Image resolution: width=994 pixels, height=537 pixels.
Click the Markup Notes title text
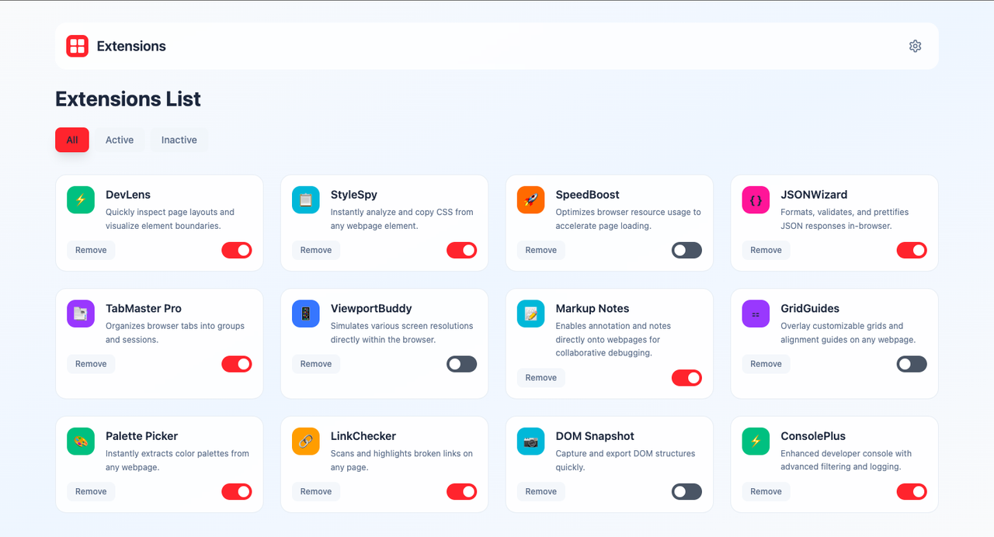pyautogui.click(x=593, y=309)
